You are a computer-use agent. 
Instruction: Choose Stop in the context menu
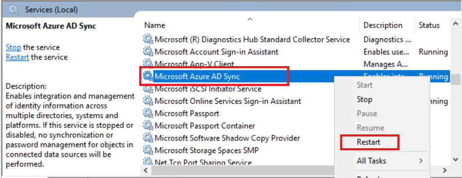(364, 99)
